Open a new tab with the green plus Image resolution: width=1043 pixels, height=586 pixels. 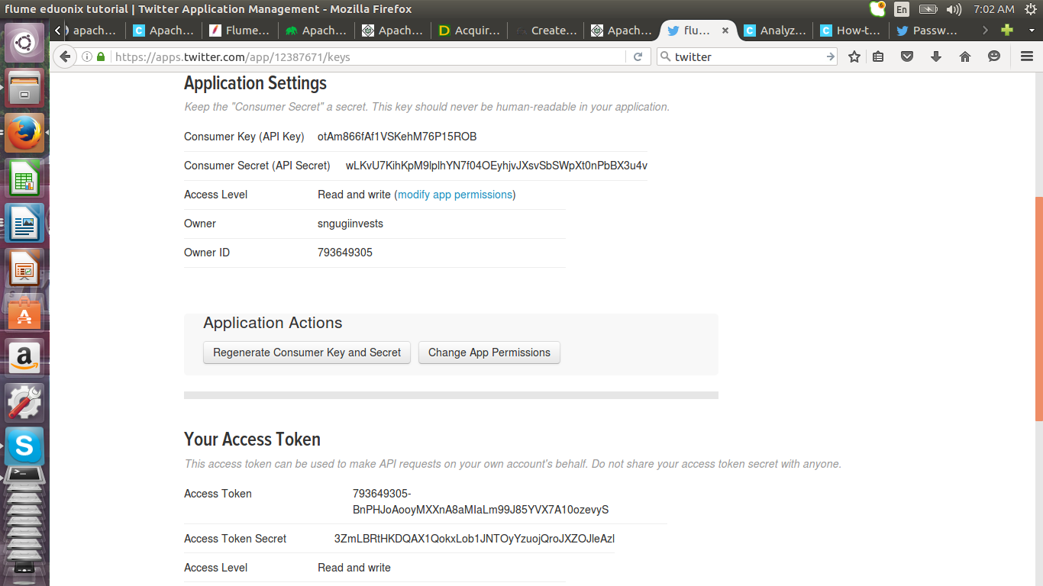coord(1007,31)
